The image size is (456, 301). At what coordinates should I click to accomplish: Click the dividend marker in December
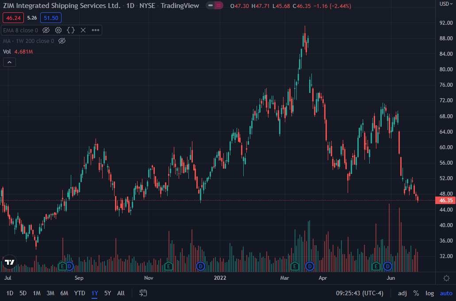click(x=200, y=266)
